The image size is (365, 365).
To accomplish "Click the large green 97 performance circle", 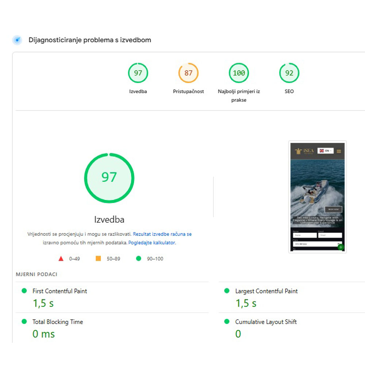I will coord(109,178).
